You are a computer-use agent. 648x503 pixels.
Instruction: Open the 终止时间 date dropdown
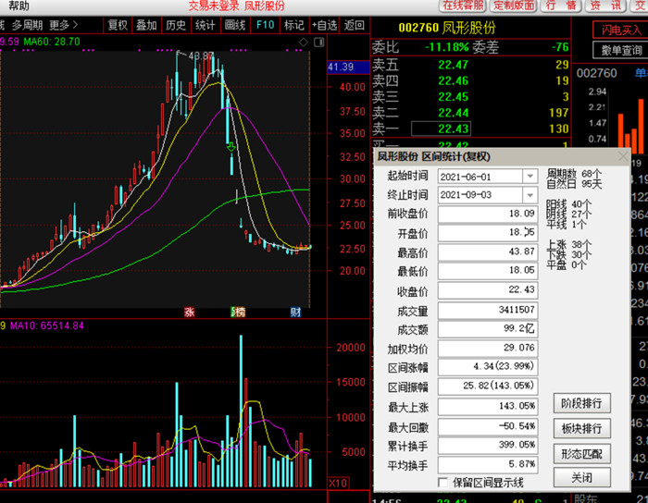pyautogui.click(x=530, y=195)
